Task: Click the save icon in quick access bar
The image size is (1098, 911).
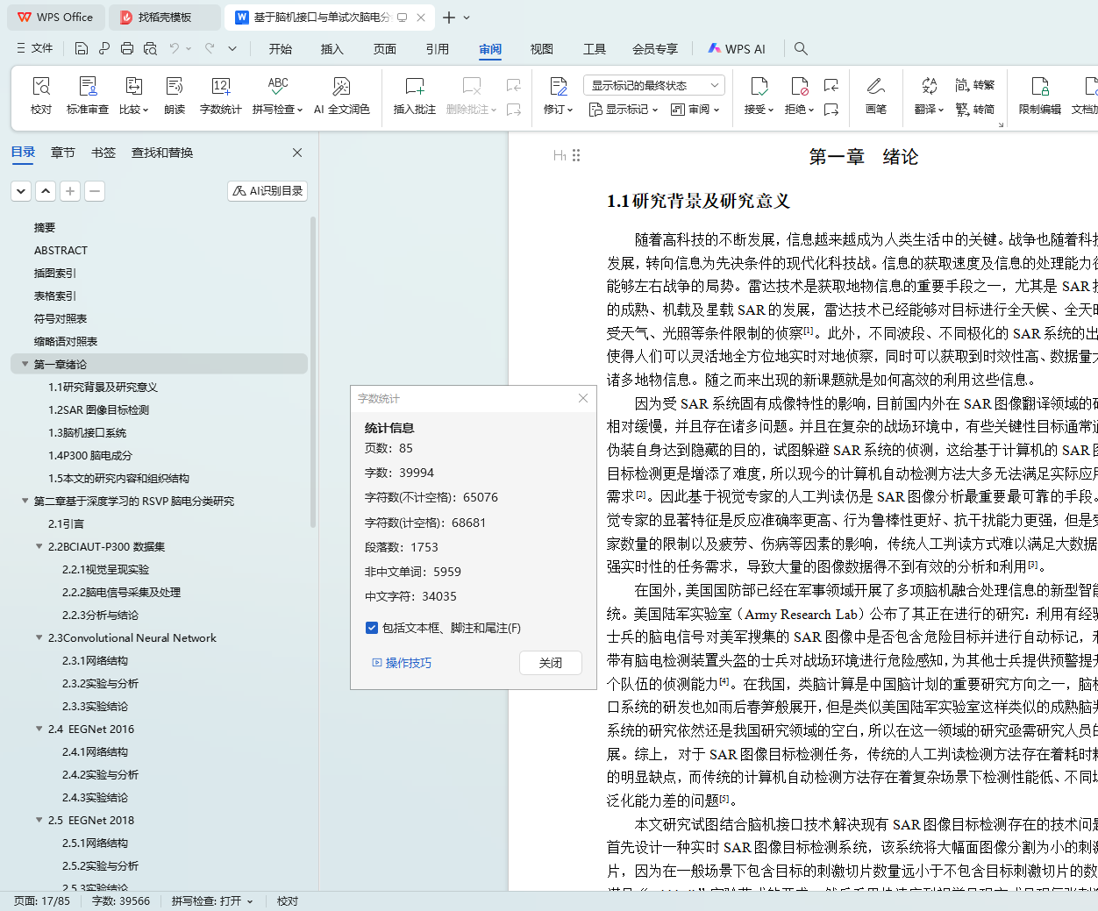Action: [82, 48]
